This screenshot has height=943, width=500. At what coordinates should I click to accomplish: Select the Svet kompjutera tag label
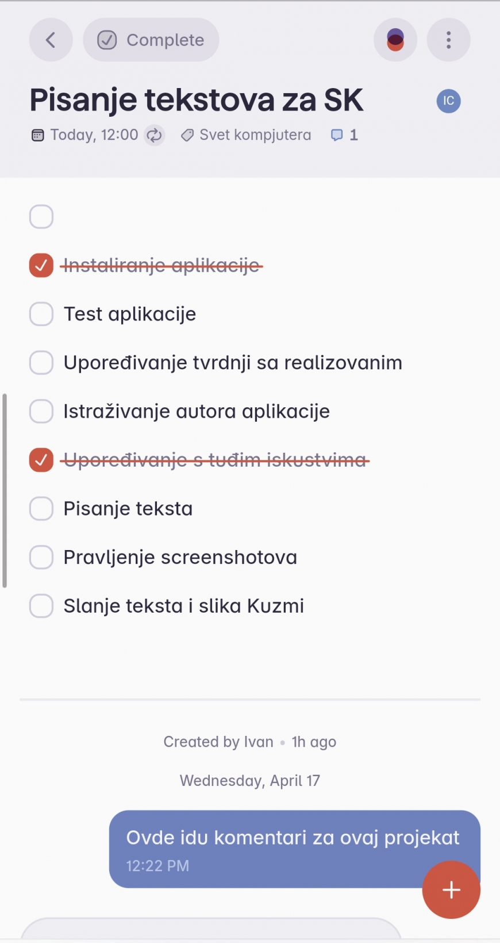(x=255, y=135)
